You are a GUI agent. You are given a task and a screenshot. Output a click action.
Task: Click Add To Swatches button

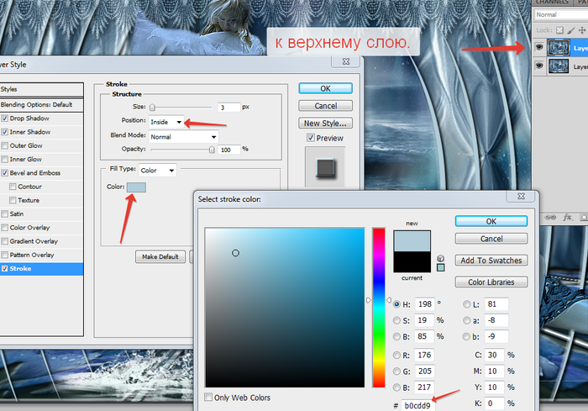pyautogui.click(x=491, y=261)
